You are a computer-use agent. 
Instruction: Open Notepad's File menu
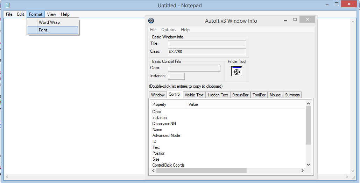[x=9, y=14]
